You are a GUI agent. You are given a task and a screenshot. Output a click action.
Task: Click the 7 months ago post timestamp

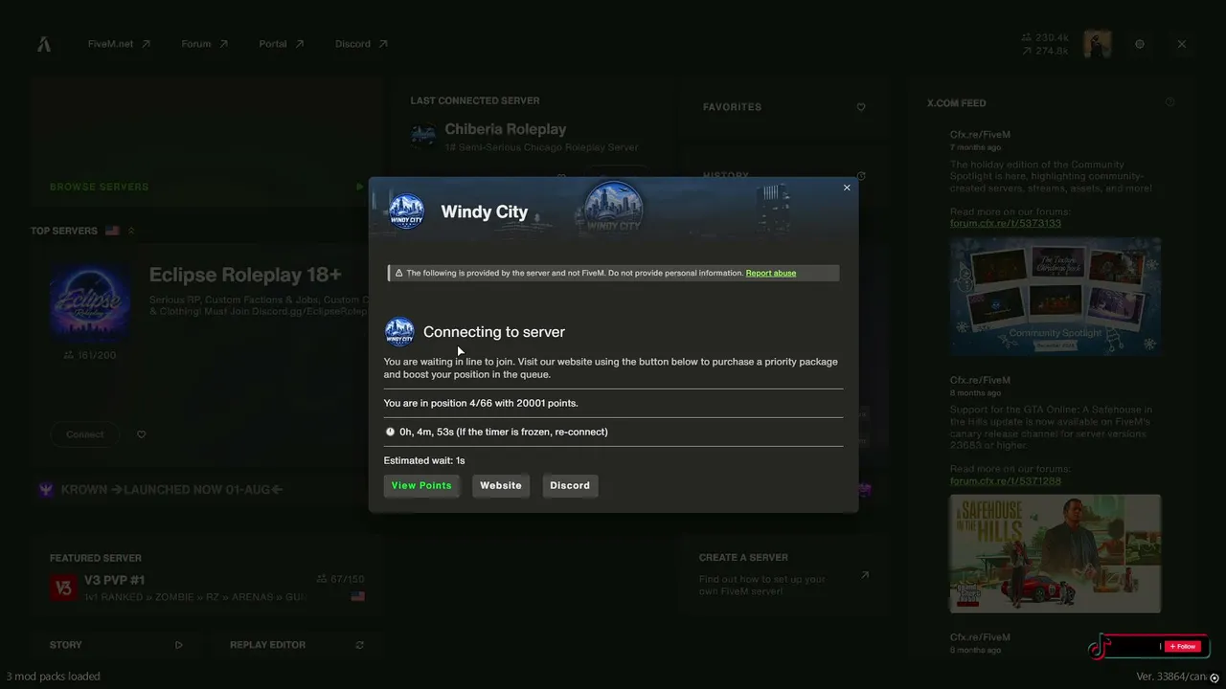tap(976, 147)
